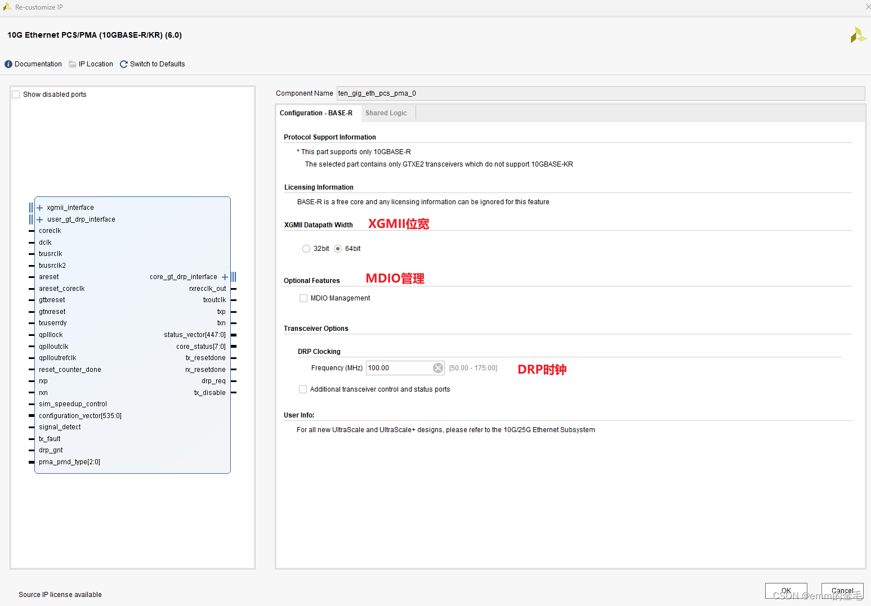Select the pma_pmd_type[2:0] port label
Image resolution: width=871 pixels, height=606 pixels.
69,462
